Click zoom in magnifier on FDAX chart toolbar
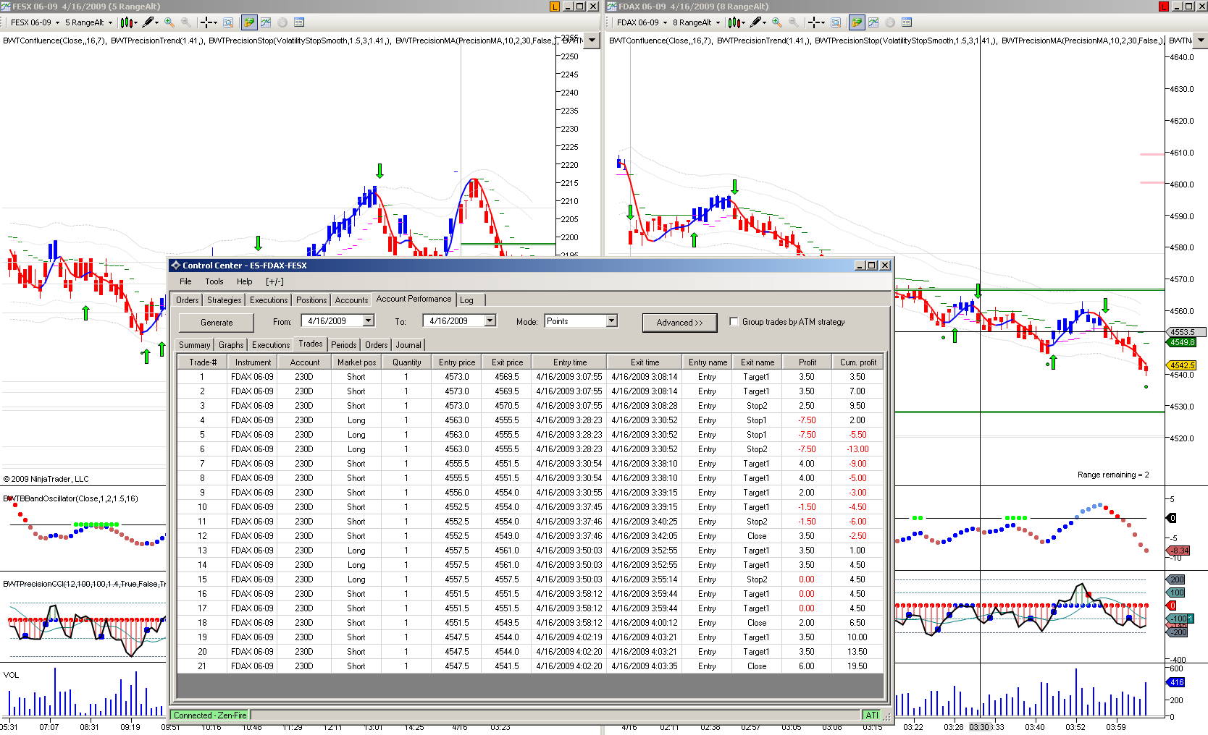The height and width of the screenshot is (735, 1208). [x=777, y=22]
